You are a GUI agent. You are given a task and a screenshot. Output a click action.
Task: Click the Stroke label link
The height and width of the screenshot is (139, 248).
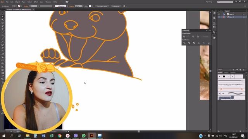pyautogui.click(x=26, y=6)
